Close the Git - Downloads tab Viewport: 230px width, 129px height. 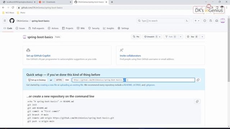pos(70,2)
